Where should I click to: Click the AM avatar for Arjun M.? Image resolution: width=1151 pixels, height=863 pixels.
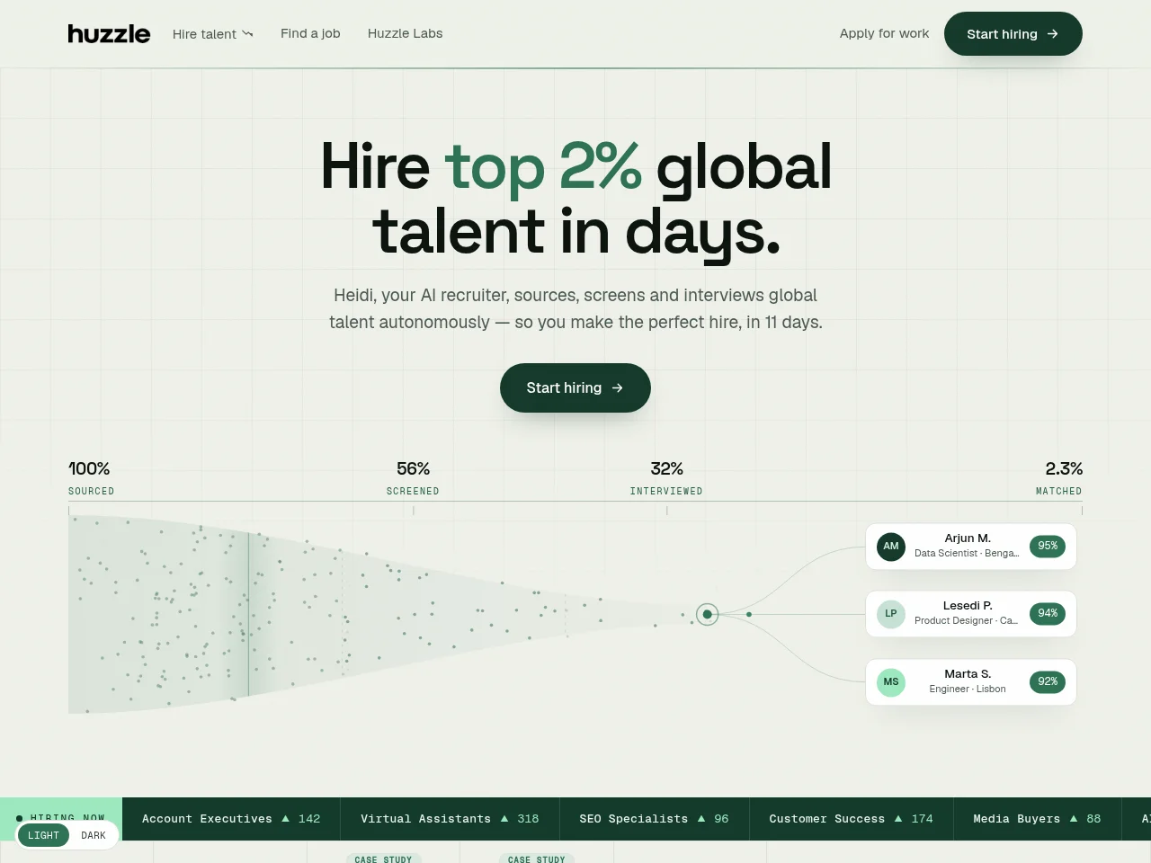point(891,547)
